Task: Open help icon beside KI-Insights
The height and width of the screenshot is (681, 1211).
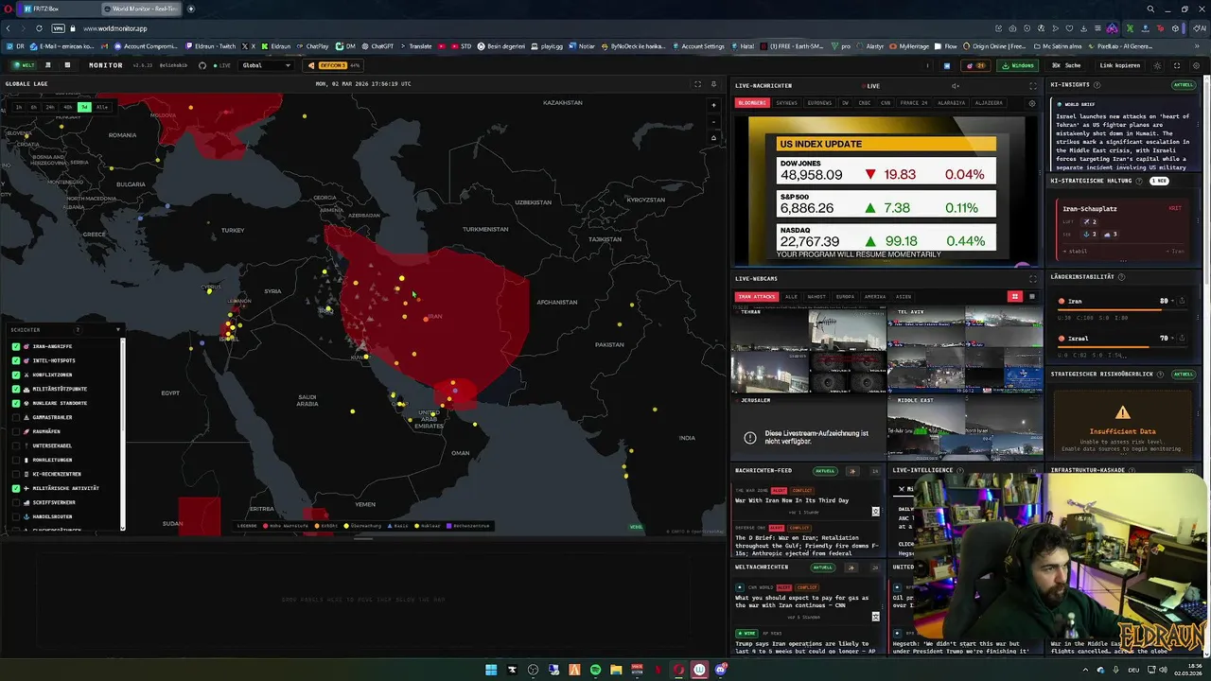Action: (1097, 85)
